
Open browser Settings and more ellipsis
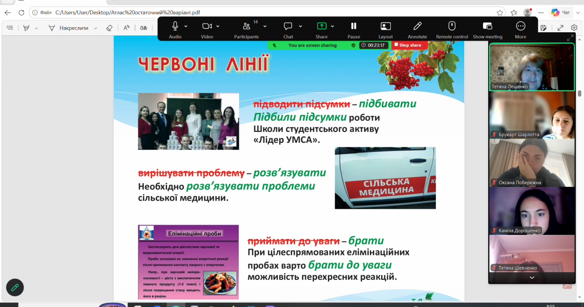point(541,13)
